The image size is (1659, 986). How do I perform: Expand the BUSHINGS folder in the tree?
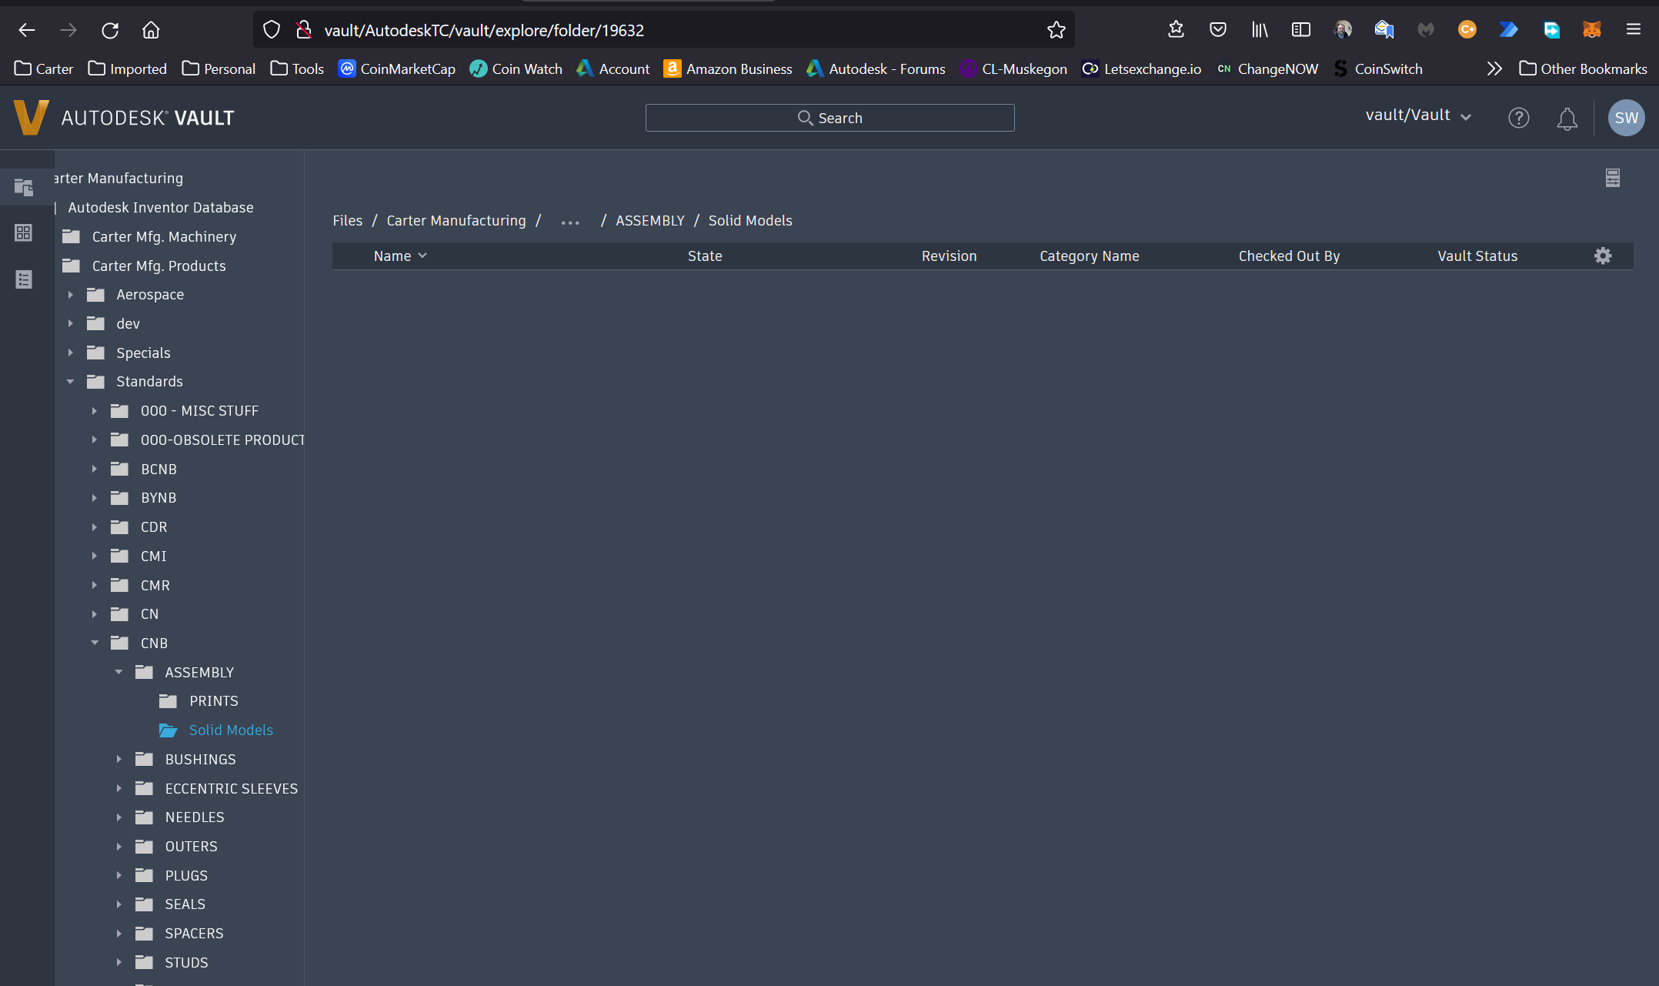pyautogui.click(x=119, y=759)
